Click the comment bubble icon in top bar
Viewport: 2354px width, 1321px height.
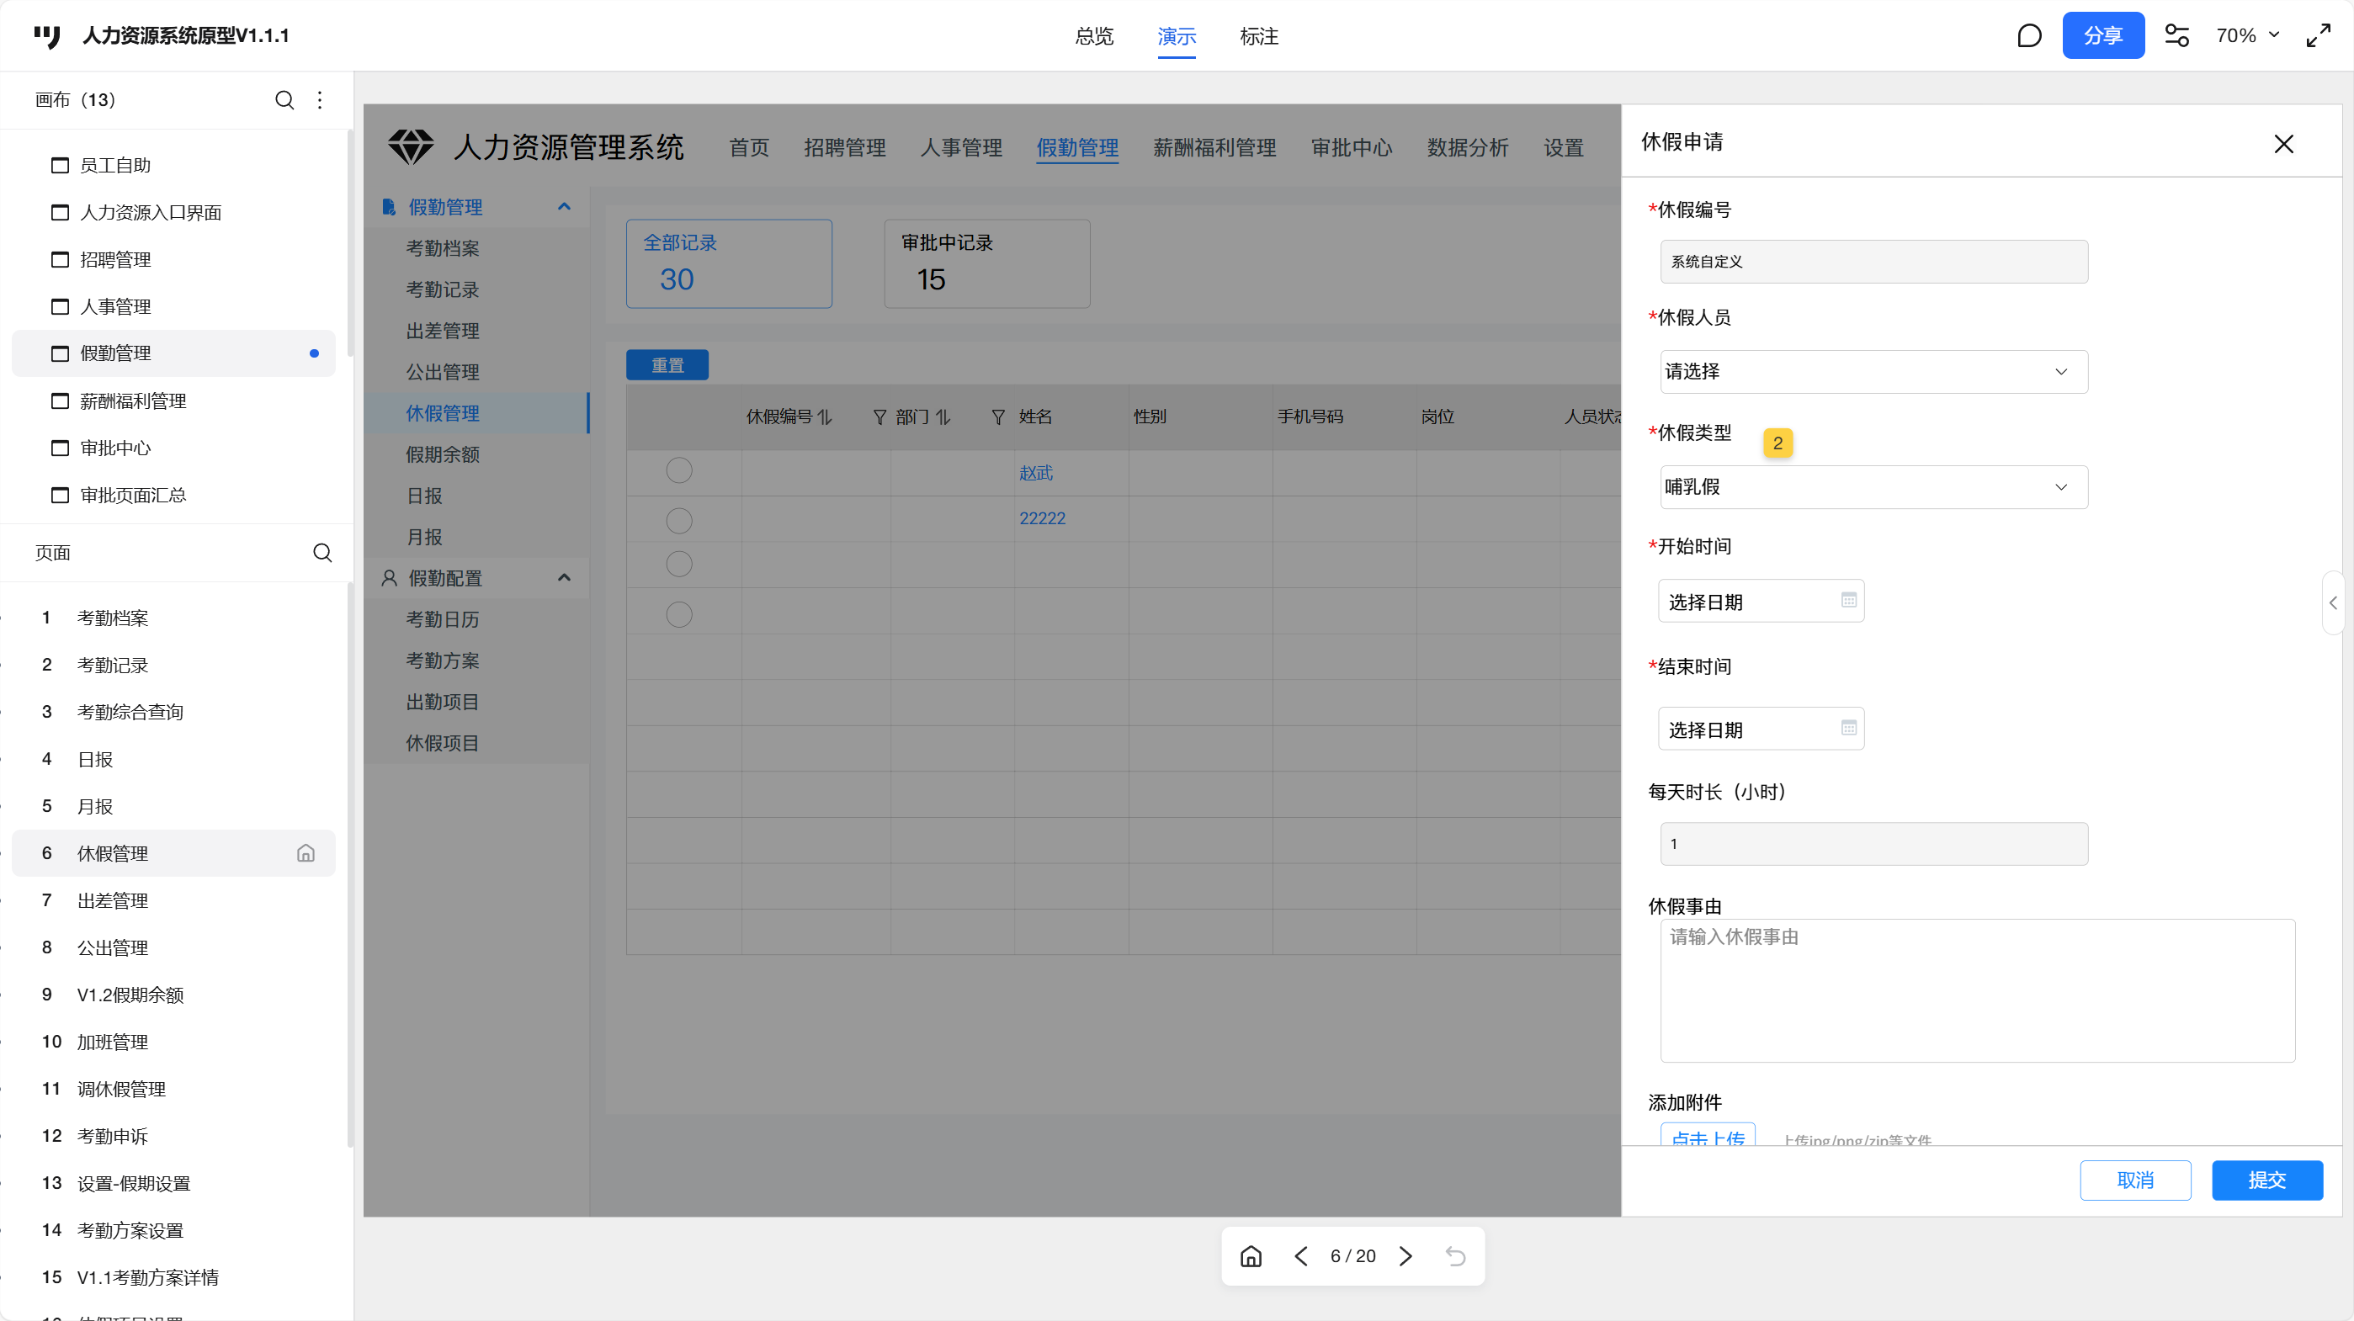click(x=2028, y=35)
